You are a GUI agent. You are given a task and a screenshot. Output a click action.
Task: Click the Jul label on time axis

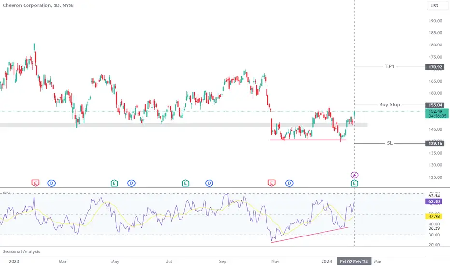point(169,261)
